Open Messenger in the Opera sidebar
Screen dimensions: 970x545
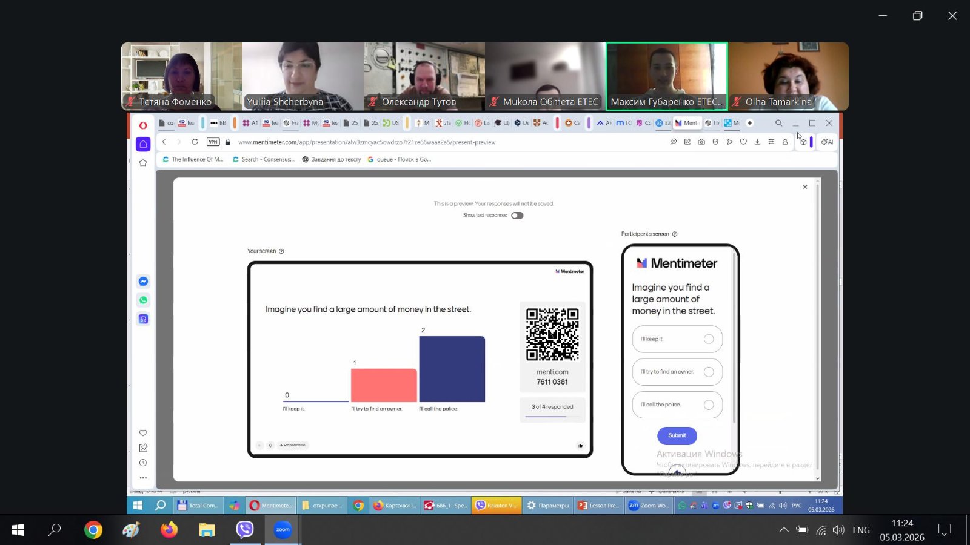[x=143, y=282]
